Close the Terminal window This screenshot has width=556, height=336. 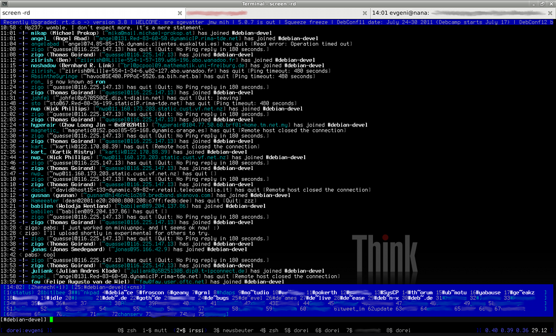[x=551, y=4]
